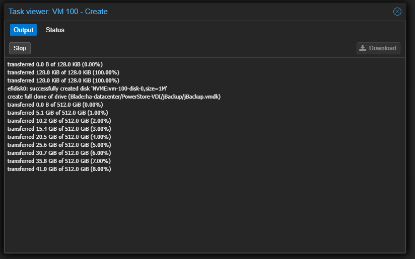Image resolution: width=415 pixels, height=259 pixels.
Task: Click the first 128.0 KiB 100.00% line
Action: point(63,72)
